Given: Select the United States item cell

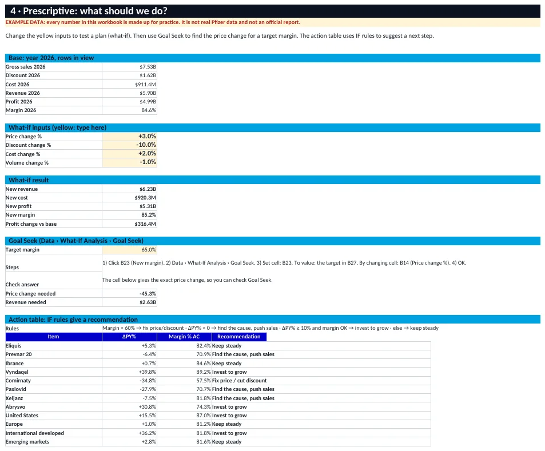Looking at the screenshot, I should point(54,416).
